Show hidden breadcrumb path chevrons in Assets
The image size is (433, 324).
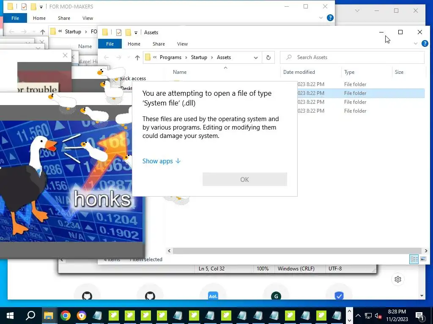[155, 57]
